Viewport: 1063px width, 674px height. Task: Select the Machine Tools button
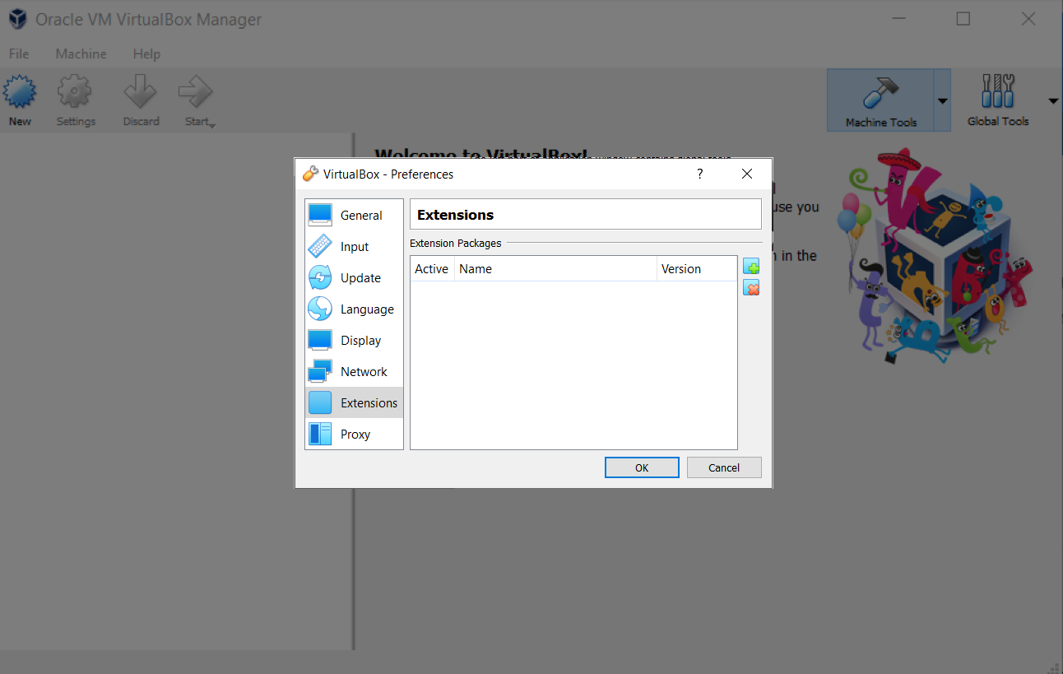pyautogui.click(x=880, y=100)
